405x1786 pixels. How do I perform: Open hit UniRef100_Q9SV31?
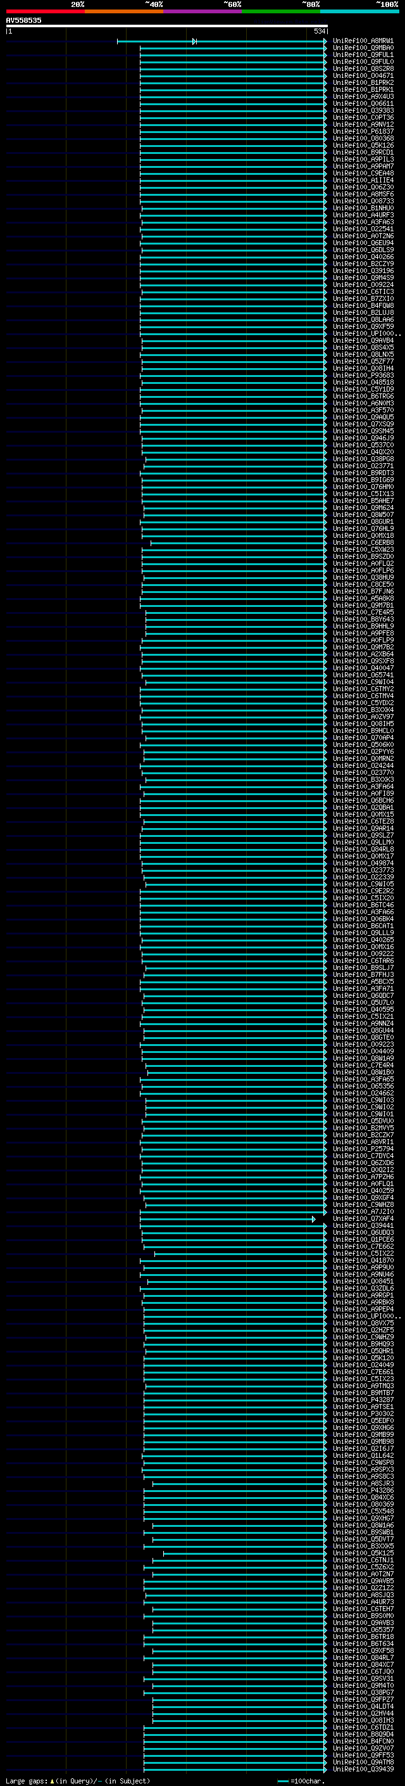[x=363, y=1678]
